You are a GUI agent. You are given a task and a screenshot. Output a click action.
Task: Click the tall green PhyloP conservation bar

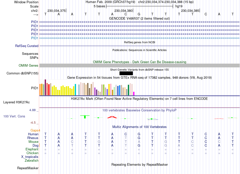(x=85, y=117)
